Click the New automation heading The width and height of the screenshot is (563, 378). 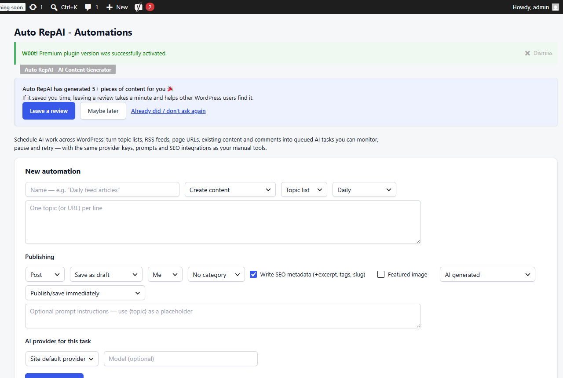click(x=53, y=171)
